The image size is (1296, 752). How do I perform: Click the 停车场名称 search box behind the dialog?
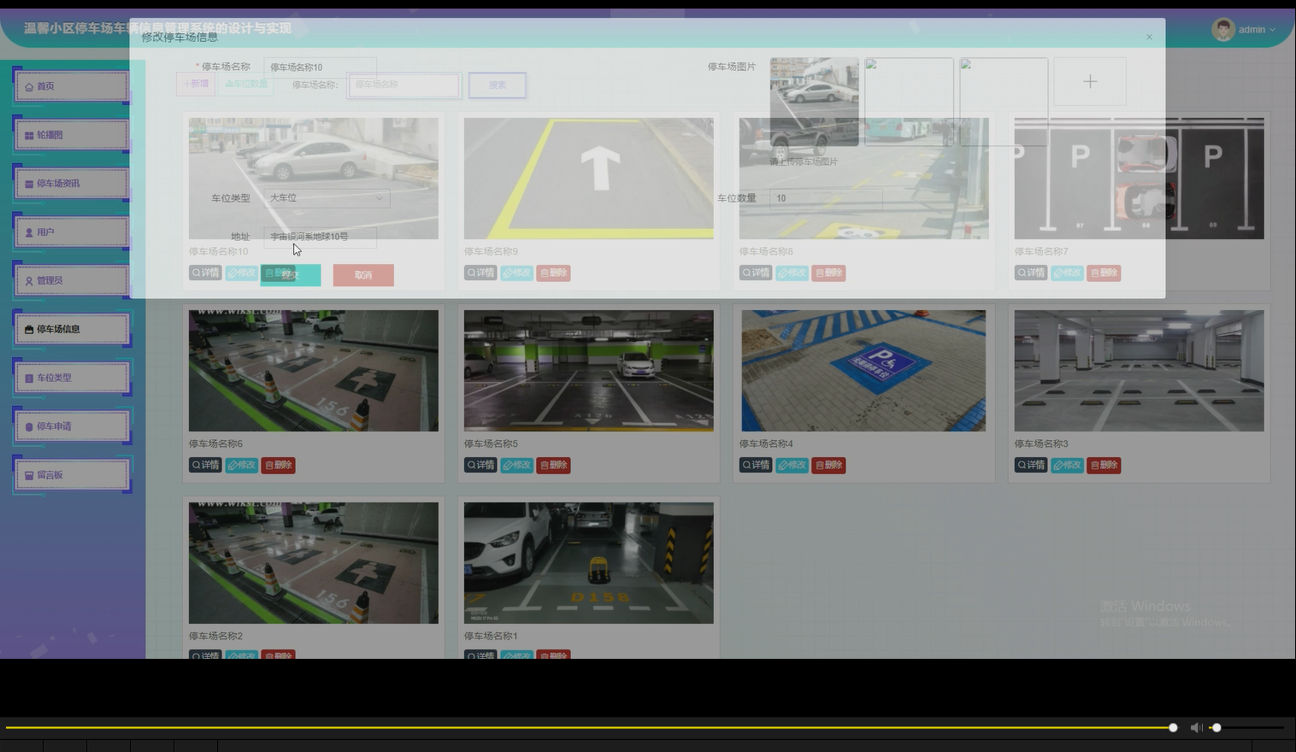coord(404,85)
